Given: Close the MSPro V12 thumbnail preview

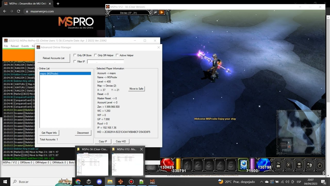Looking at the screenshot, I should pyautogui.click(x=141, y=149).
